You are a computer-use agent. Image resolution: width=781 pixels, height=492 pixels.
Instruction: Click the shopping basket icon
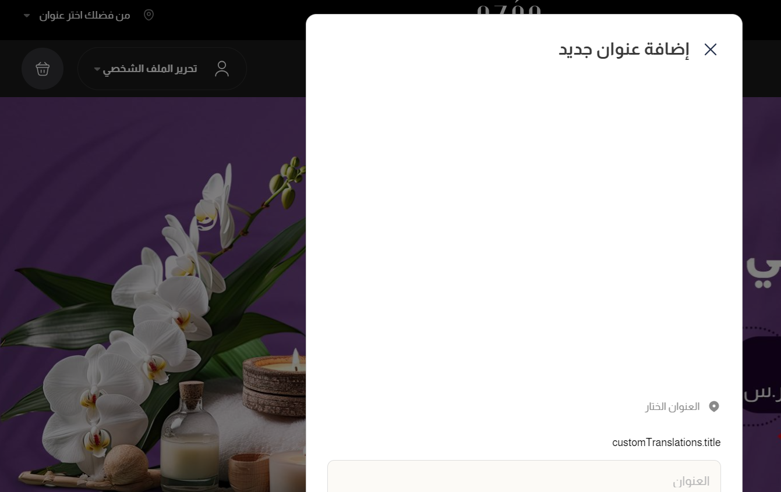point(43,69)
